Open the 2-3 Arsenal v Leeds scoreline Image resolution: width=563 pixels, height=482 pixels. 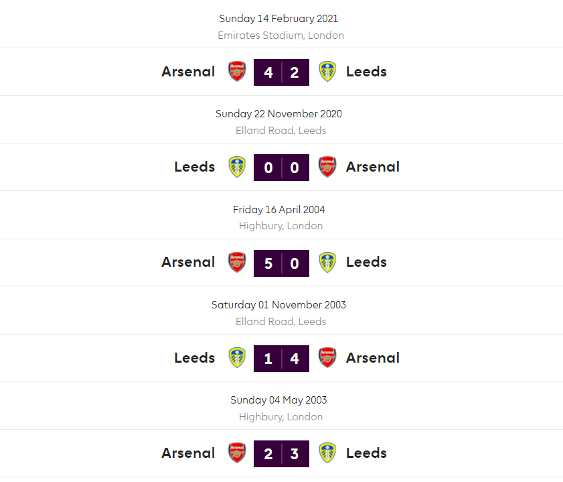coord(281,454)
